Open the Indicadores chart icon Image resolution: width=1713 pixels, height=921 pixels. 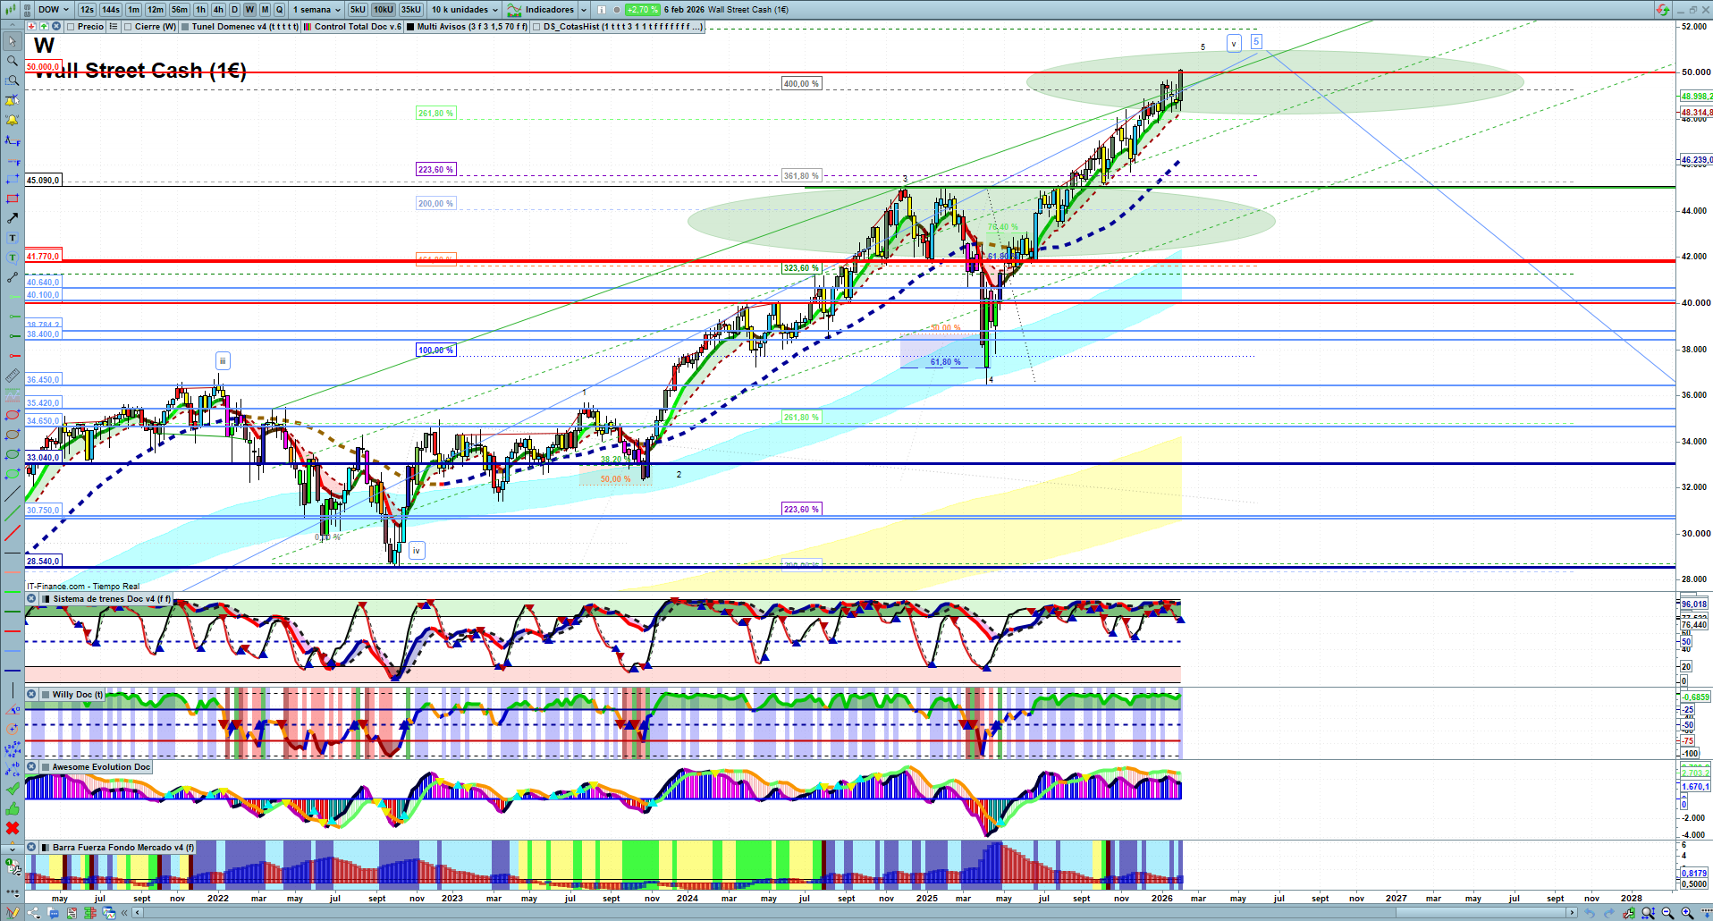(x=514, y=10)
